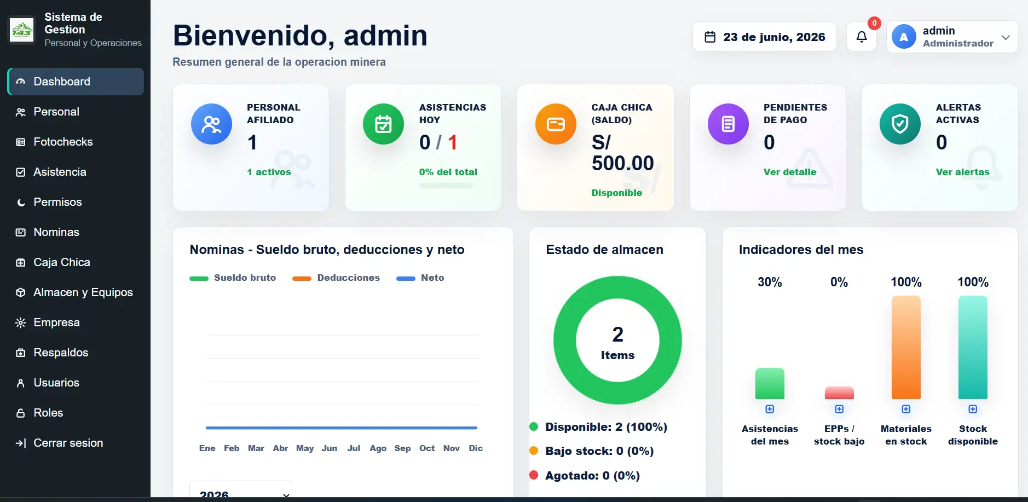The width and height of the screenshot is (1028, 502).
Task: Click the Empresa gear icon in sidebar
Action: click(x=21, y=322)
